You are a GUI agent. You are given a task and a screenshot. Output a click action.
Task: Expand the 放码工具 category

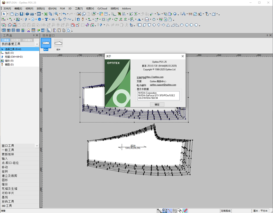click(19, 202)
